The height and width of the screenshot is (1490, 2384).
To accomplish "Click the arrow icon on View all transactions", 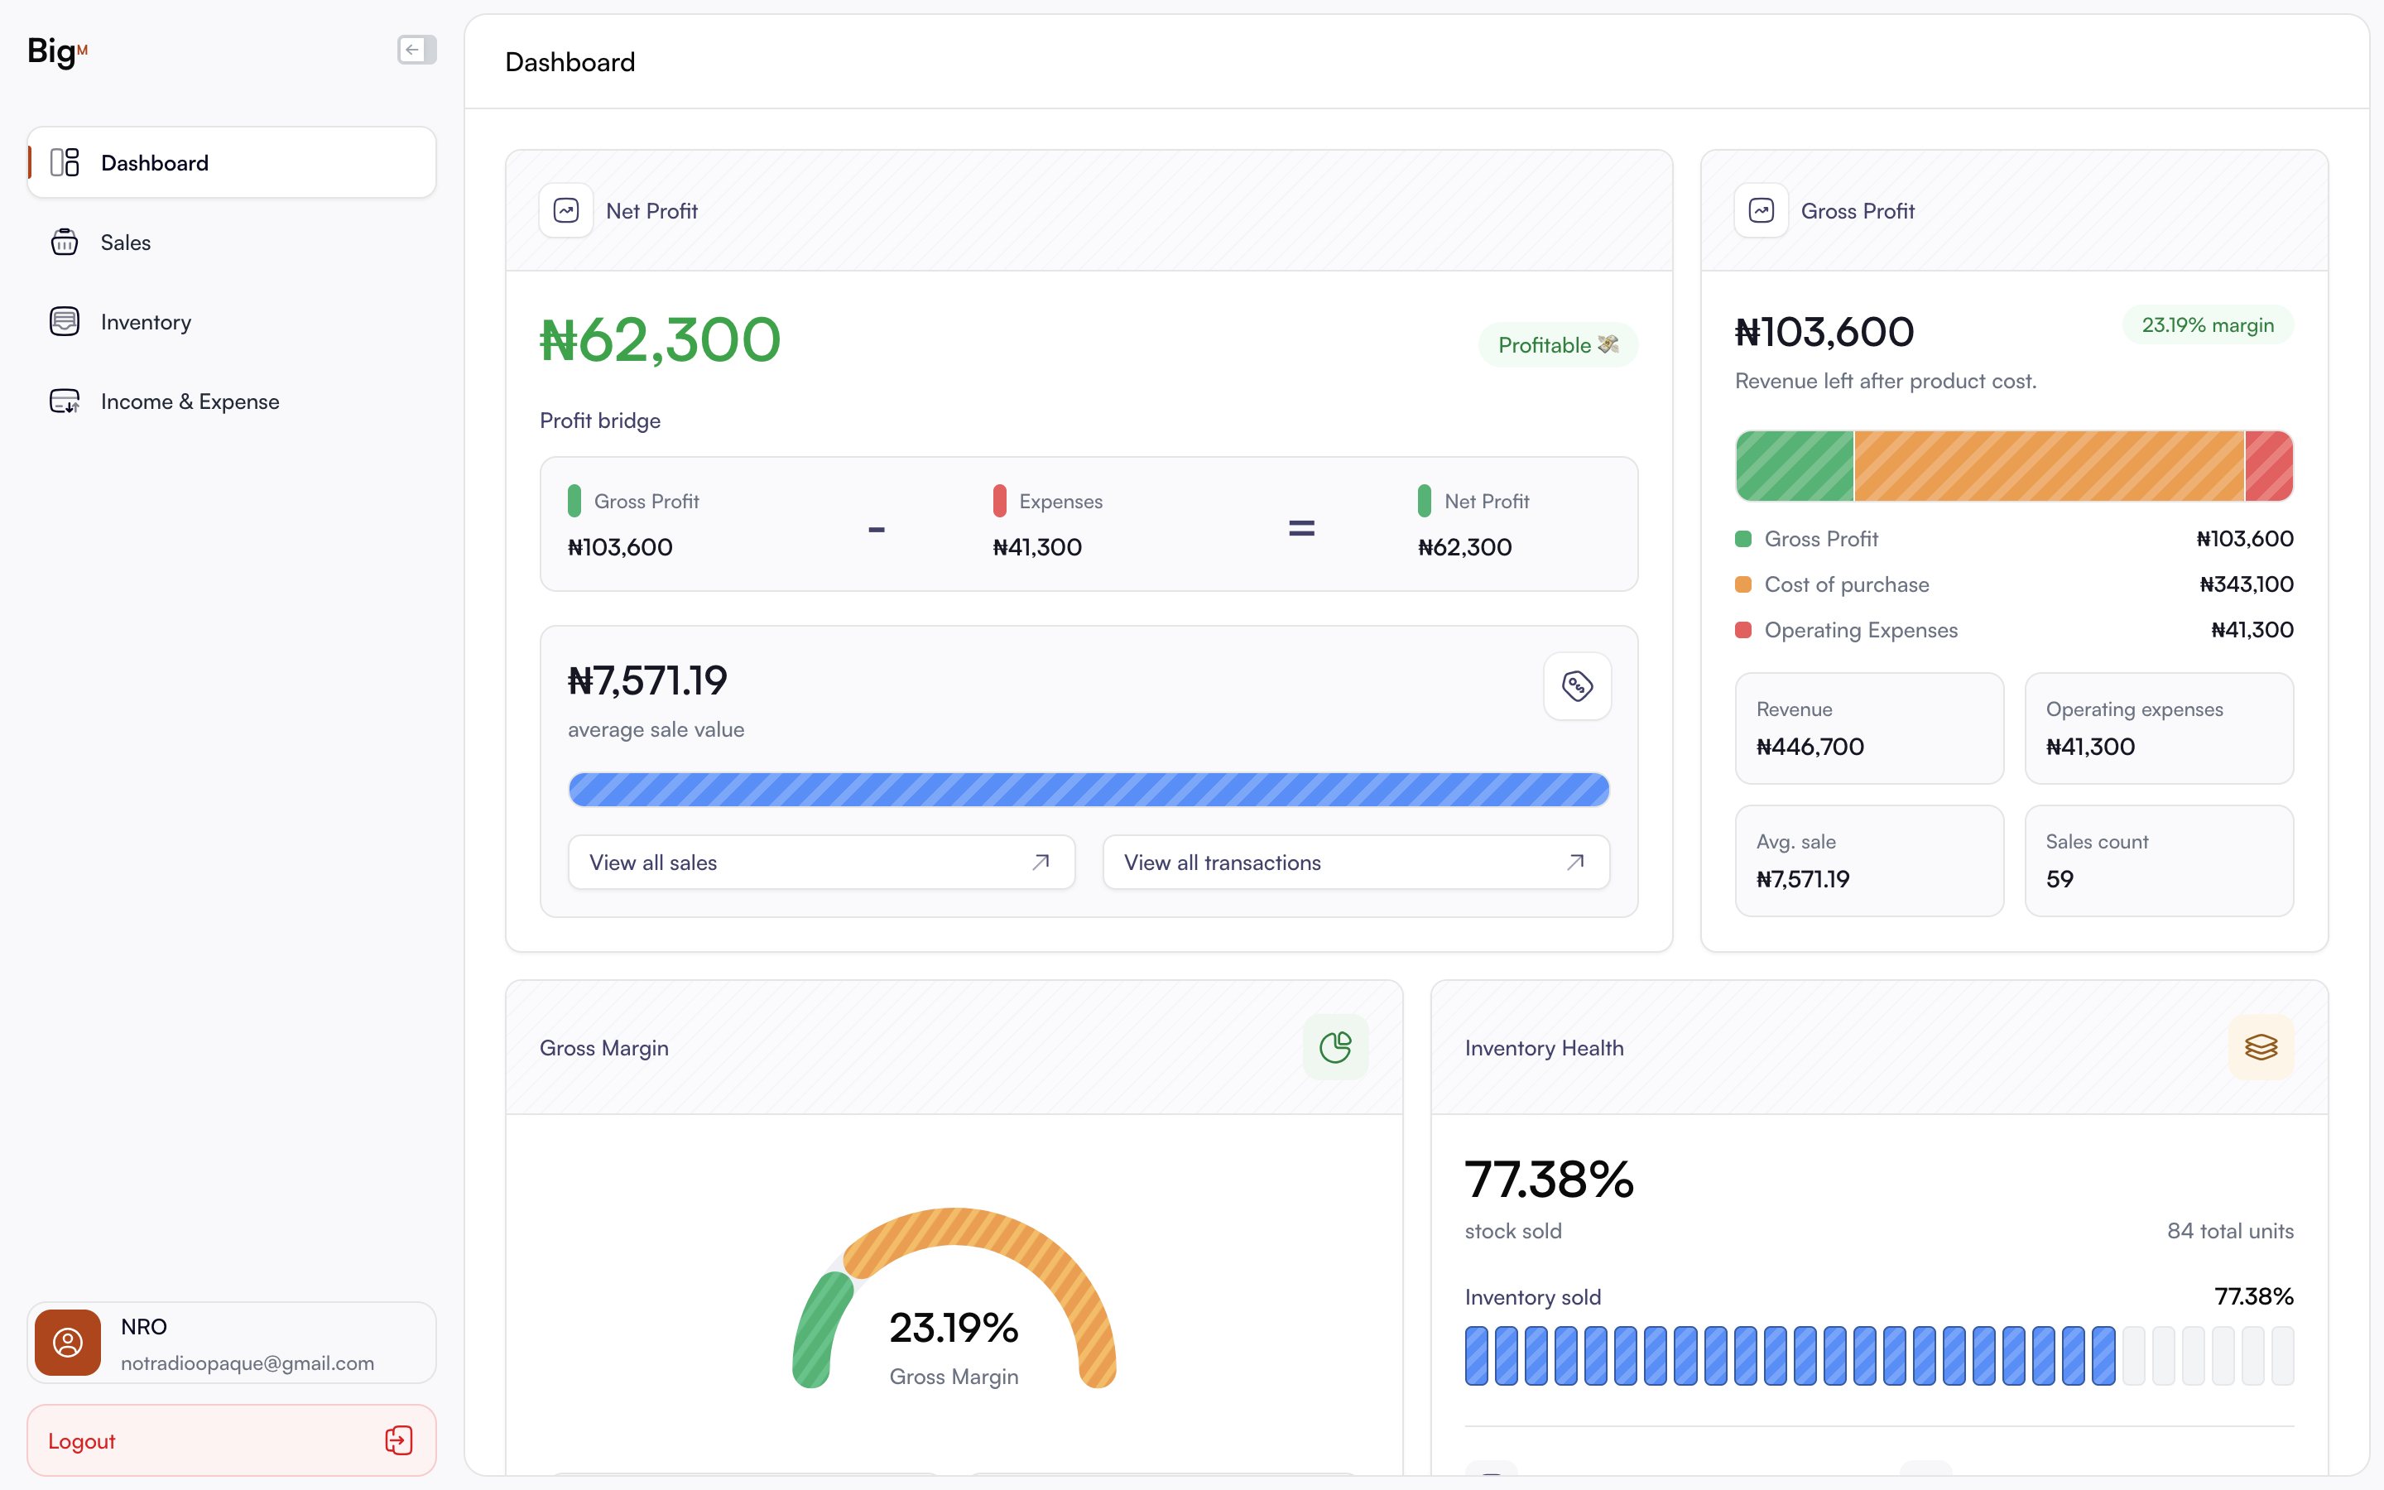I will click(x=1575, y=863).
